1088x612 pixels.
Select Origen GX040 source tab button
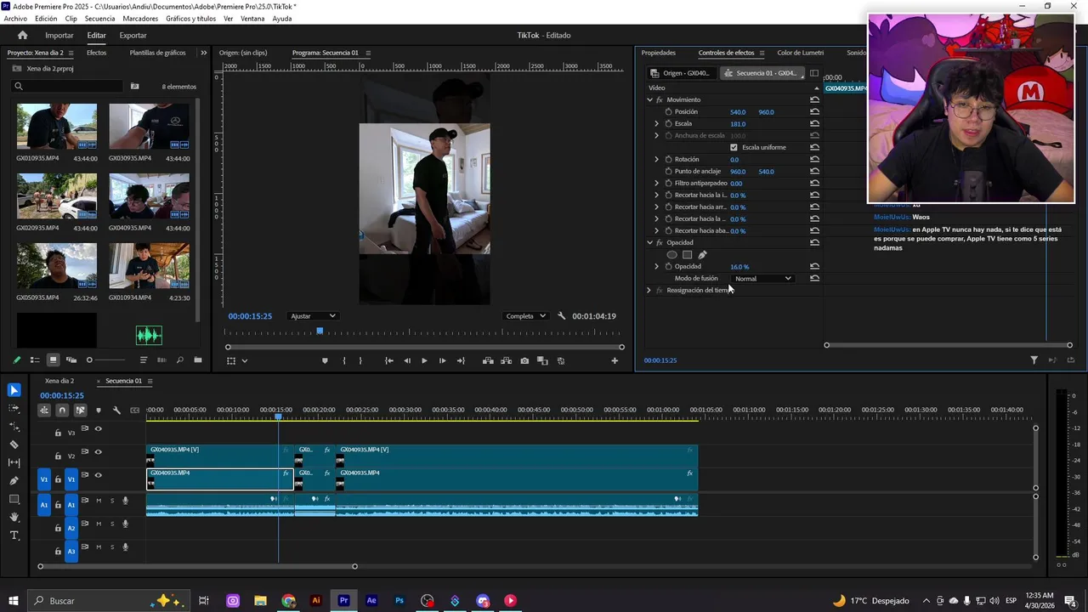click(x=681, y=73)
